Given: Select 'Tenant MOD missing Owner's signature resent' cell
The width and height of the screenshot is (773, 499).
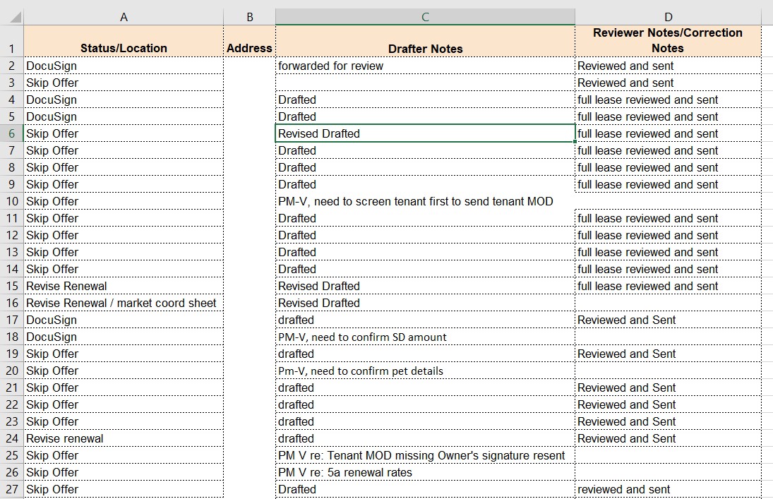Looking at the screenshot, I should point(425,455).
